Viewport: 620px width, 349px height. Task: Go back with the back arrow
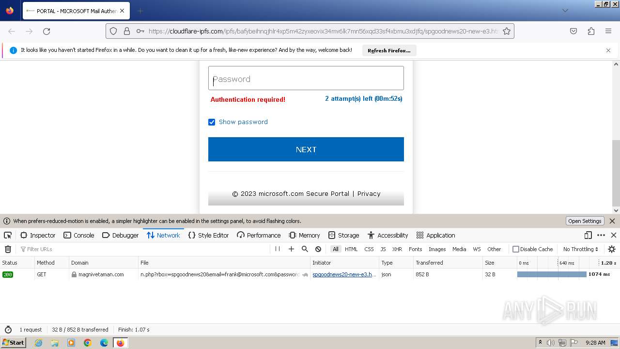pyautogui.click(x=12, y=31)
